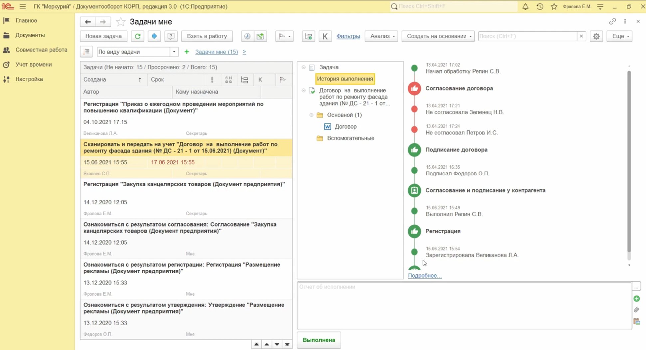The width and height of the screenshot is (646, 350).
Task: Open the history clock icon
Action: [540, 6]
